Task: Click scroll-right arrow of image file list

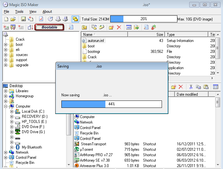Action: click(x=212, y=78)
